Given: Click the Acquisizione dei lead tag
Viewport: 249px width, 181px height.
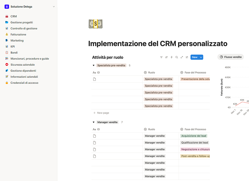Looking at the screenshot, I should click(194, 136).
